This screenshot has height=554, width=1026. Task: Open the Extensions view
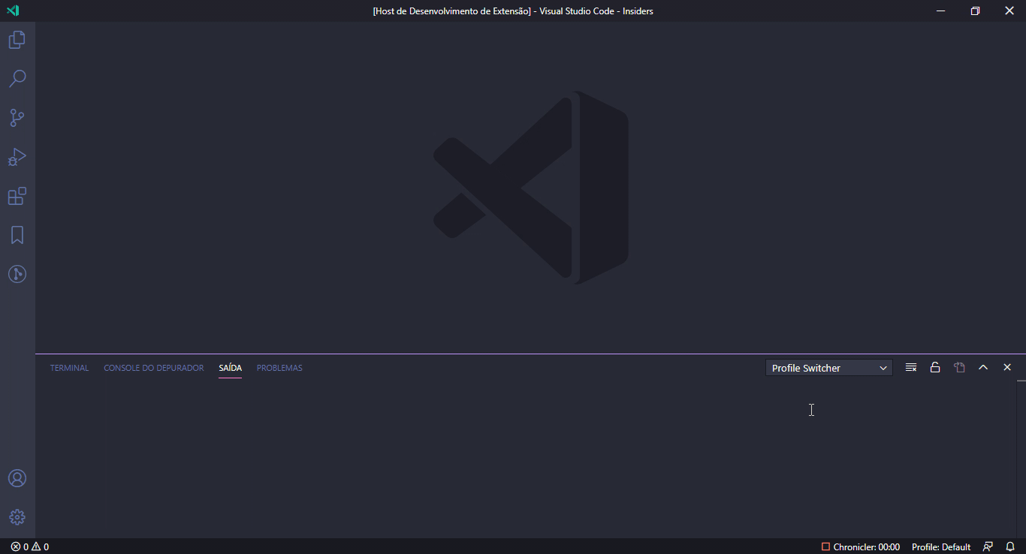(17, 196)
